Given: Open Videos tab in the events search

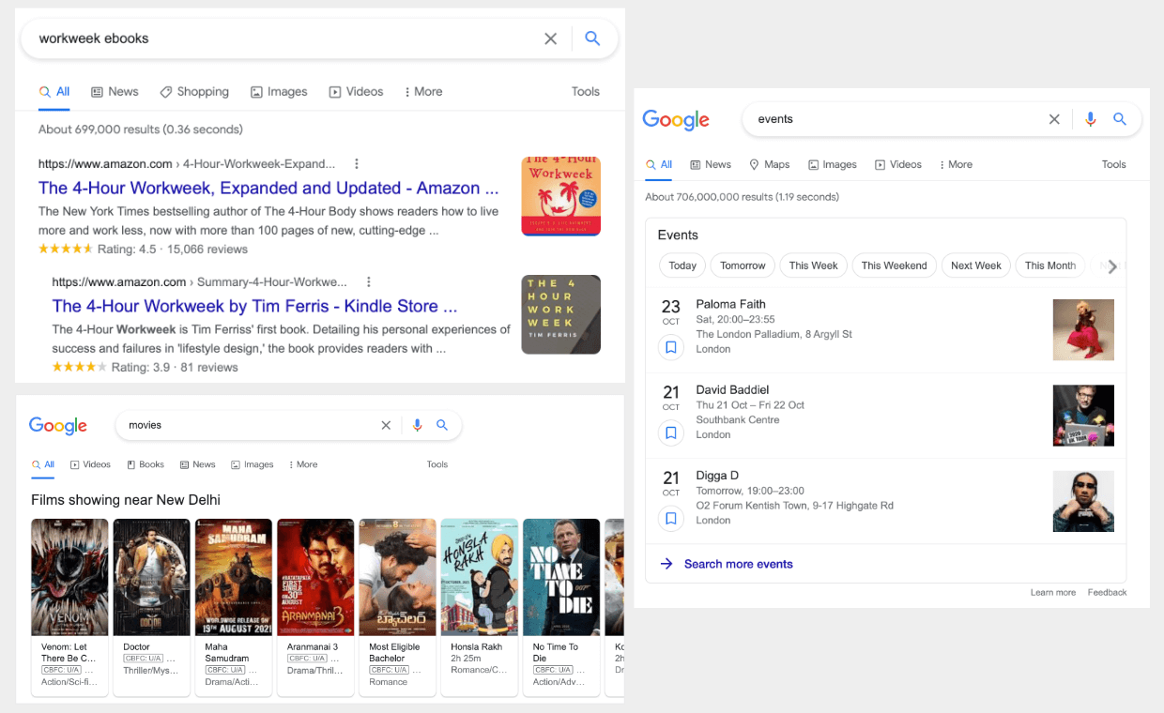Looking at the screenshot, I should coord(898,165).
